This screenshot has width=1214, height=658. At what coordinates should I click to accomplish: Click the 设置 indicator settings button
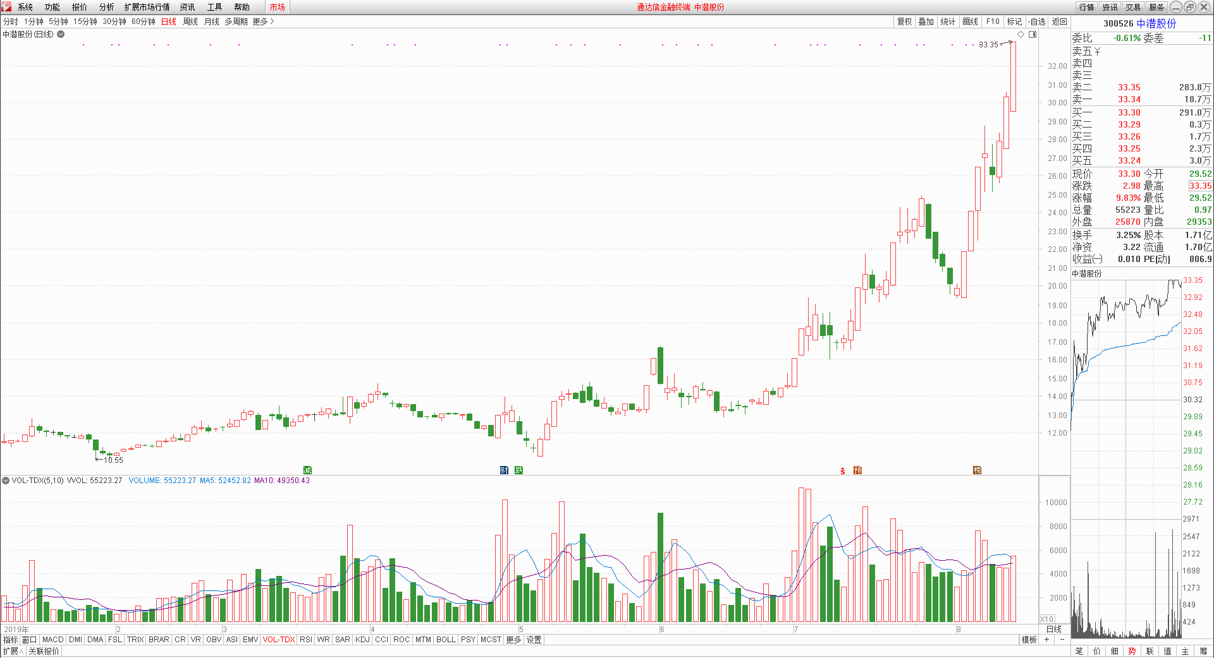click(x=534, y=640)
